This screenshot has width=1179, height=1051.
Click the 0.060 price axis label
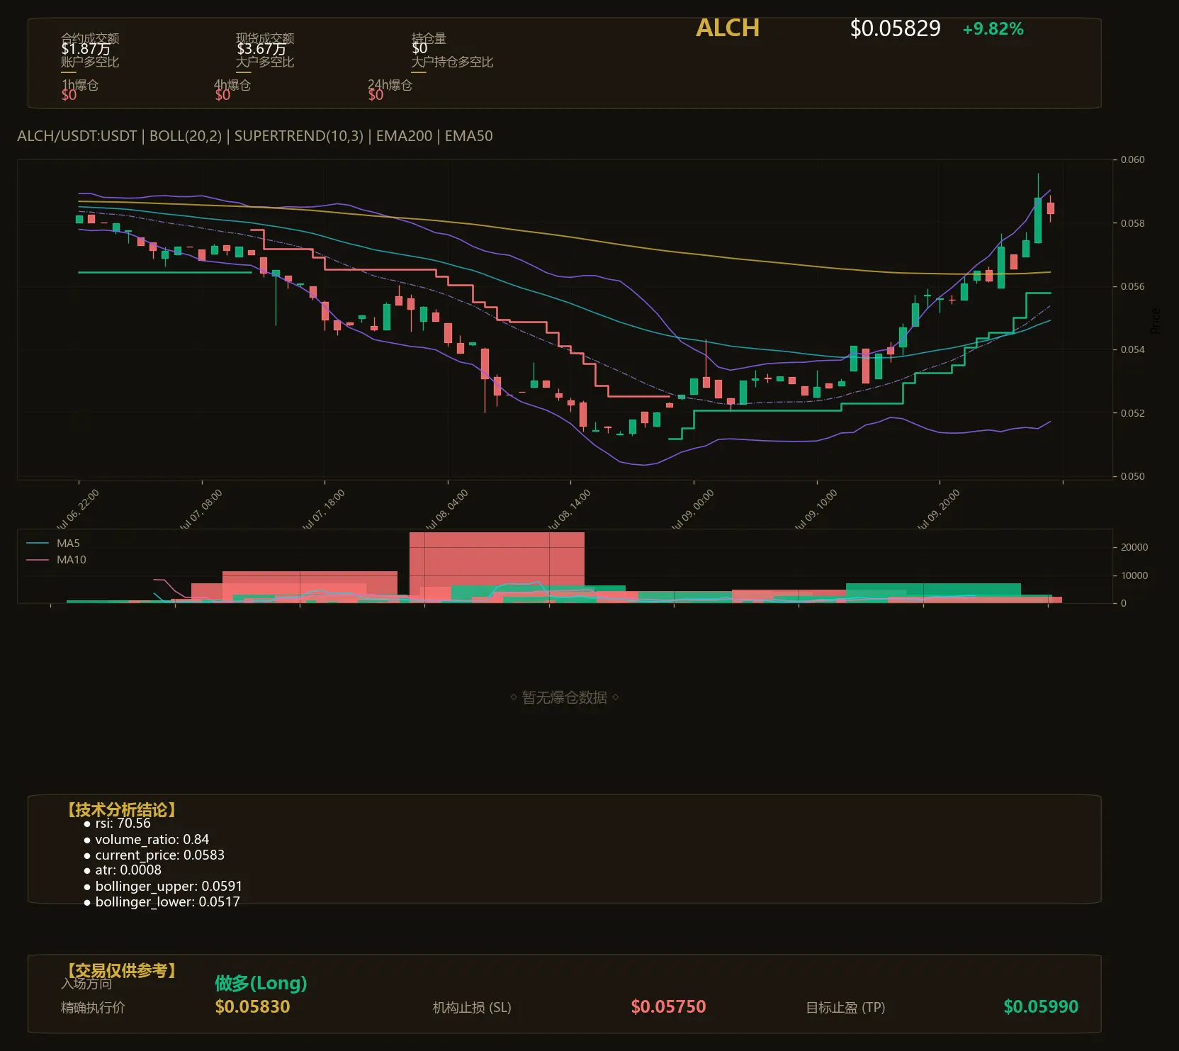click(x=1132, y=159)
